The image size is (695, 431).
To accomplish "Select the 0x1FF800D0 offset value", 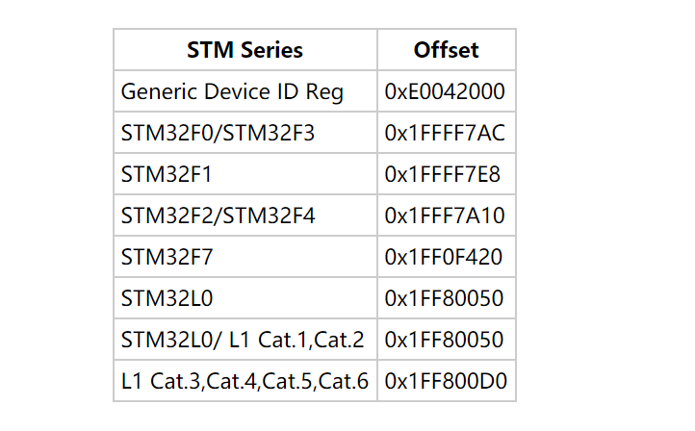I will pos(446,381).
